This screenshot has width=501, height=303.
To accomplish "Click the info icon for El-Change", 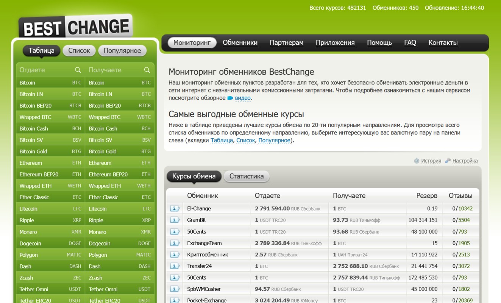I will pos(175,208).
